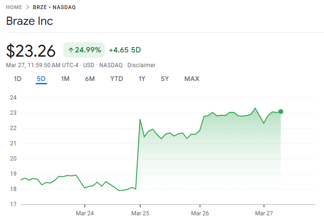The width and height of the screenshot is (324, 222).
Task: Go to HOME breadcrumb link
Action: point(14,7)
